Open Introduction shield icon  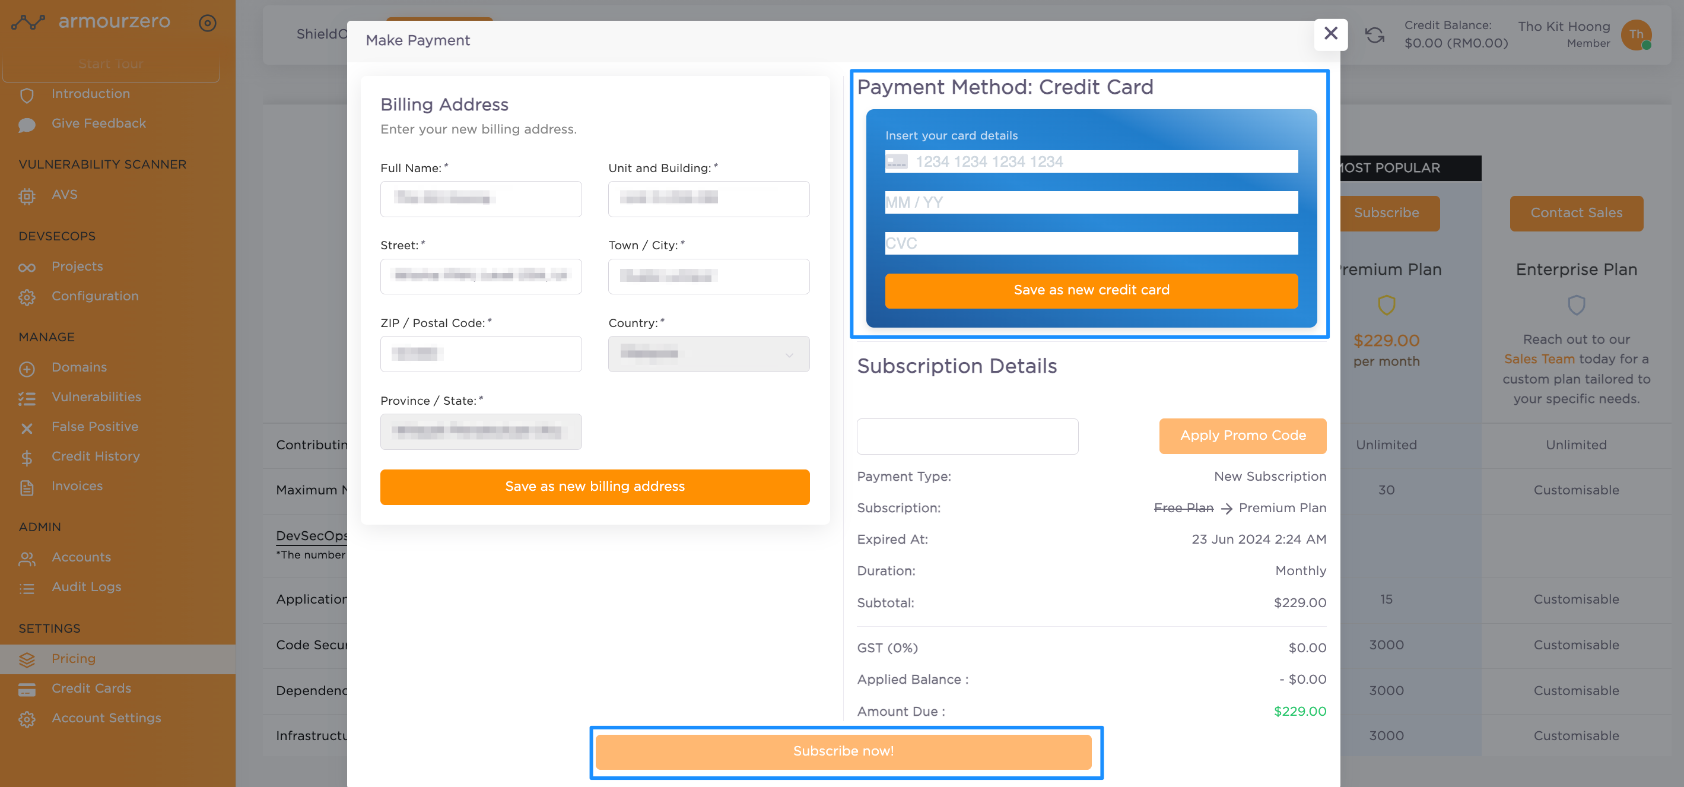tap(27, 95)
